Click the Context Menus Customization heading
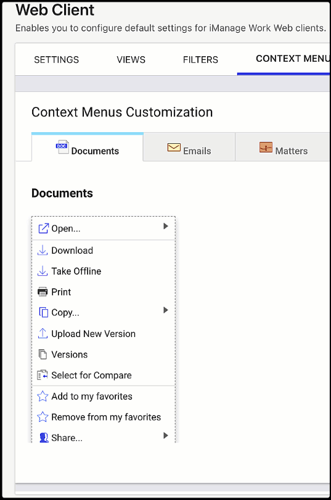The height and width of the screenshot is (500, 331). click(x=122, y=112)
